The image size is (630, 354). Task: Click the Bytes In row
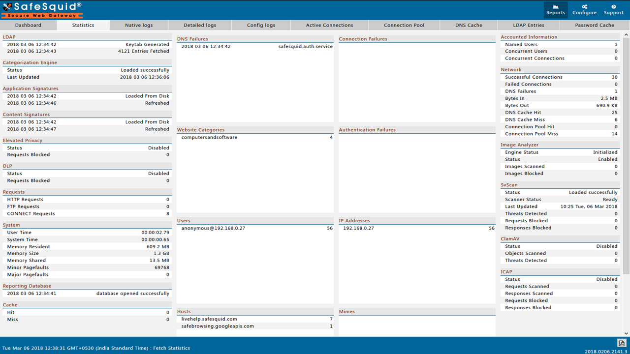click(560, 98)
